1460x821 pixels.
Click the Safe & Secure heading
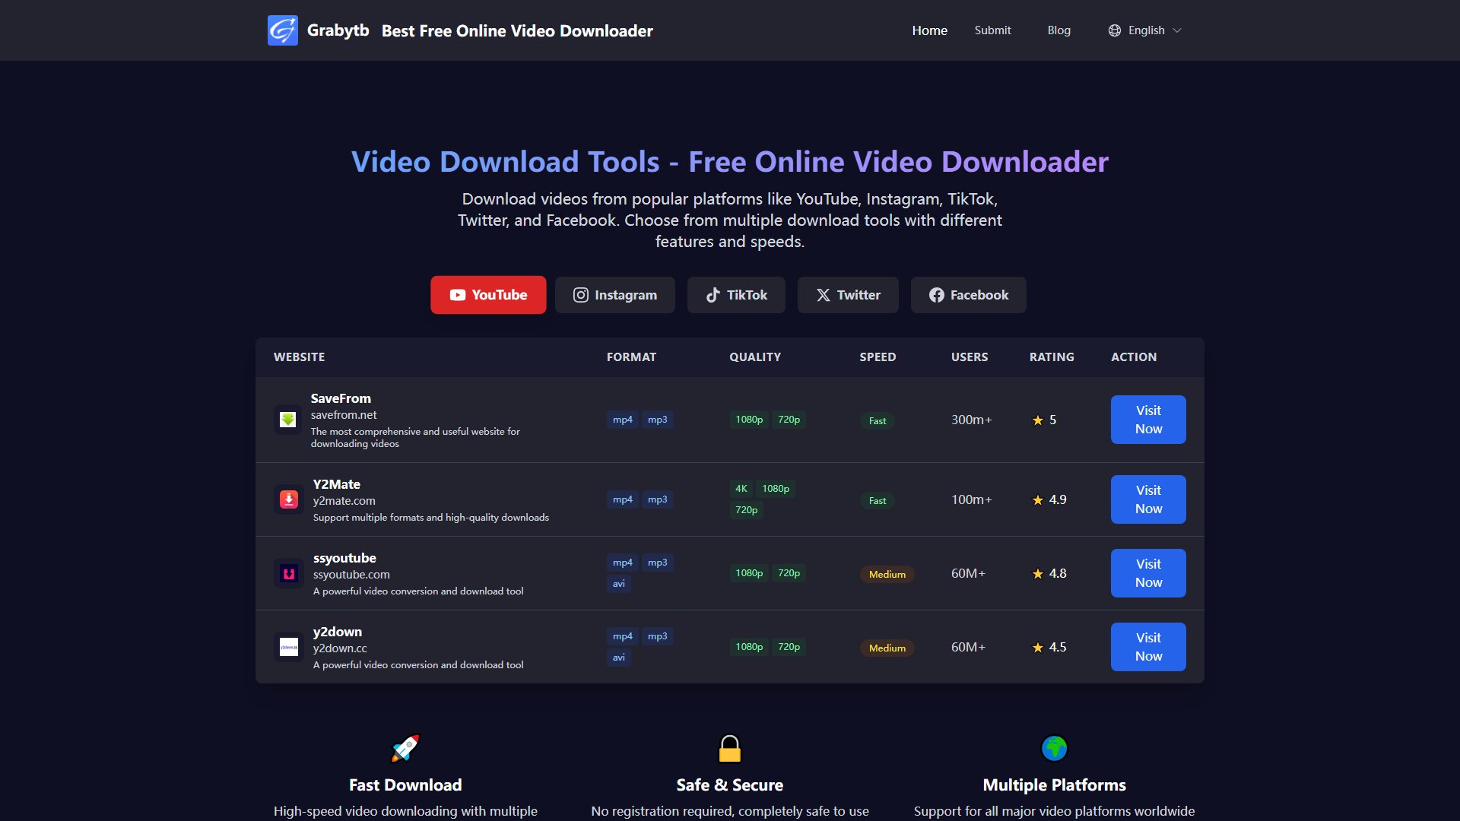730,785
